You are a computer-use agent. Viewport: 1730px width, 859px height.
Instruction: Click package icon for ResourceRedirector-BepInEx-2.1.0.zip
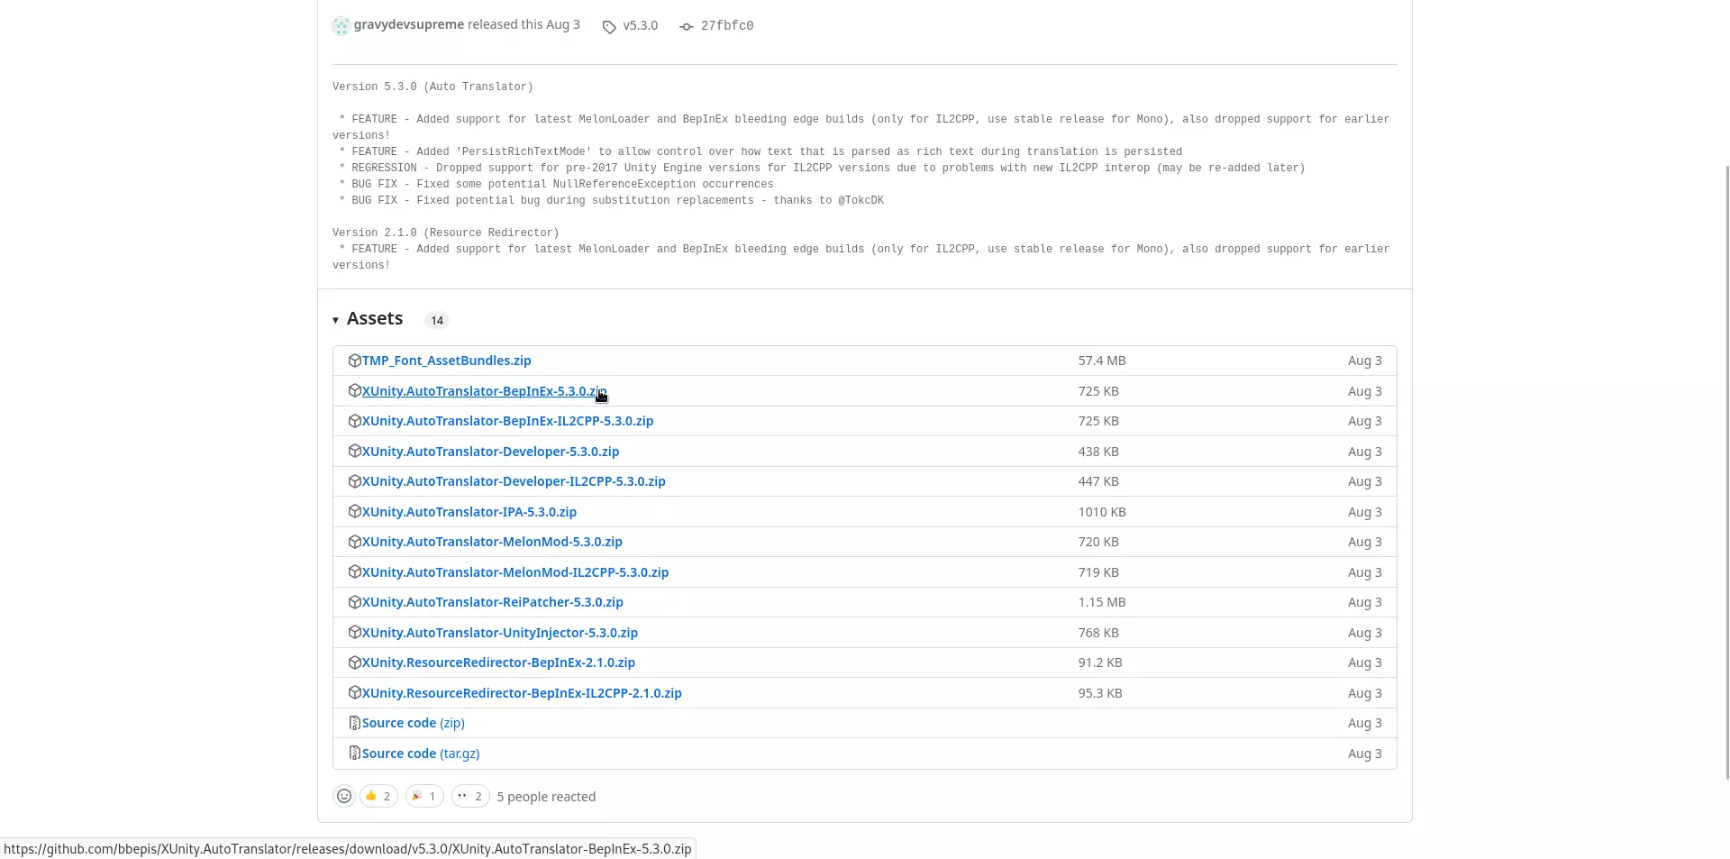(355, 663)
